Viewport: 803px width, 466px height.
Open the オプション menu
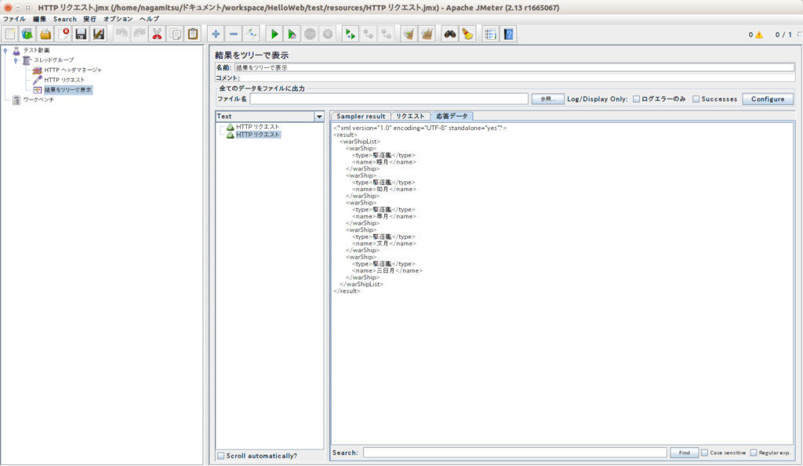(x=118, y=19)
